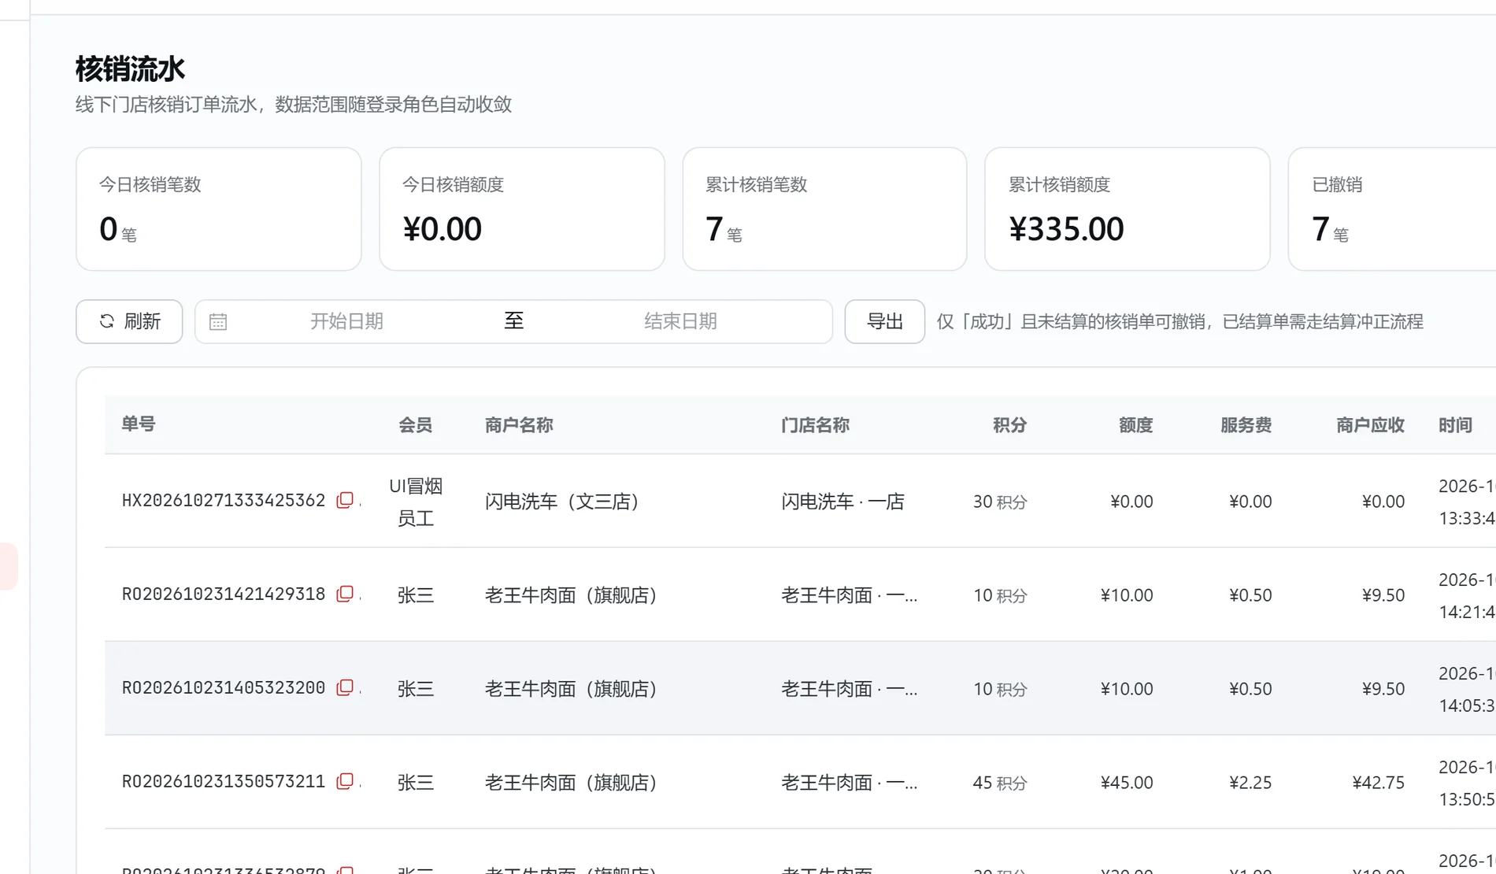Click the 导出 export button
The height and width of the screenshot is (874, 1496).
click(884, 321)
